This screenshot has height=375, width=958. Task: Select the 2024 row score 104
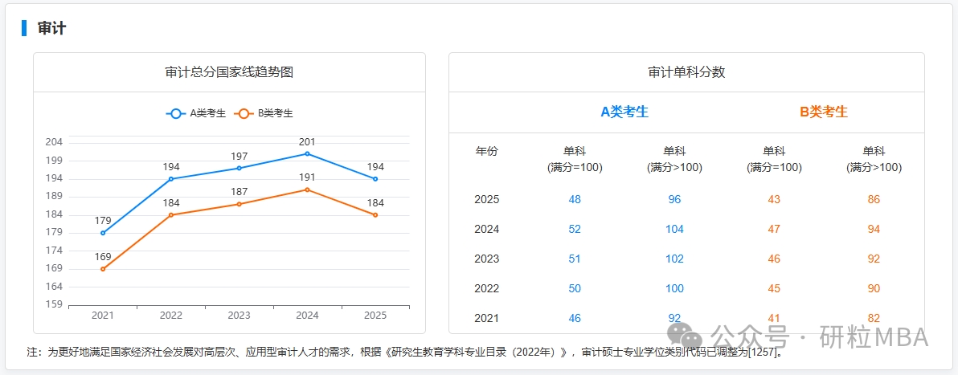[674, 230]
